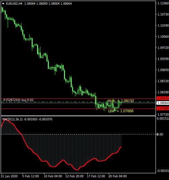Select the 20 Feb 04:00 time marker
The height and width of the screenshot is (180, 169).
pos(117,176)
